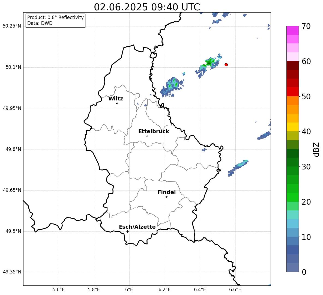The height and width of the screenshot is (295, 323).
Task: Click the 49.95°N latitude label
Action: point(12,108)
